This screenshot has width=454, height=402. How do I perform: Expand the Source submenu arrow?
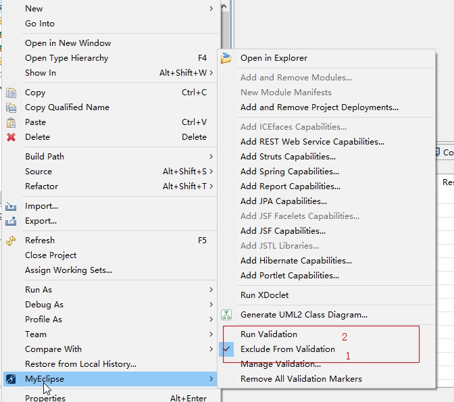pyautogui.click(x=211, y=172)
